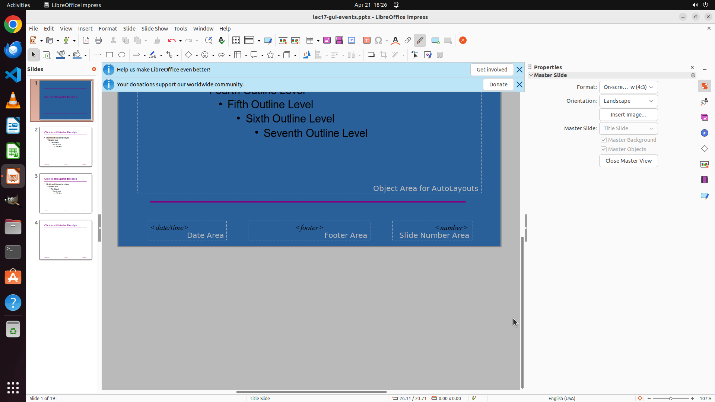The image size is (715, 402).
Task: Click the Rectangle shape tool
Action: [x=109, y=55]
